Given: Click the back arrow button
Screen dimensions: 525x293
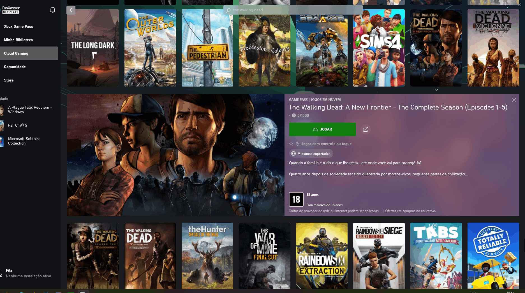Looking at the screenshot, I should tap(71, 10).
